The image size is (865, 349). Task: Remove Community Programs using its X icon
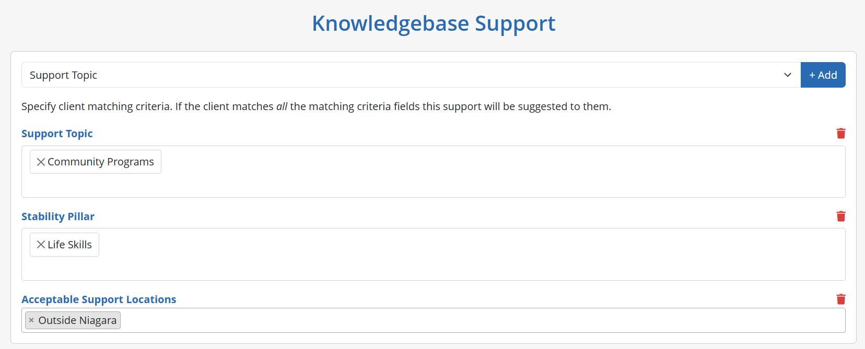pyautogui.click(x=41, y=162)
